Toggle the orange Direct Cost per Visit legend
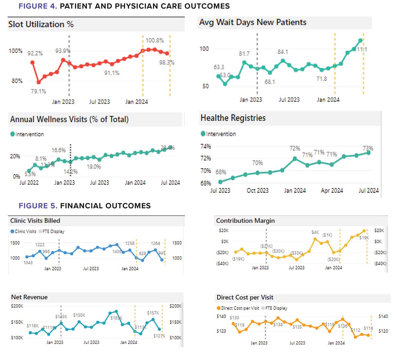The image size is (396, 356). (x=218, y=308)
